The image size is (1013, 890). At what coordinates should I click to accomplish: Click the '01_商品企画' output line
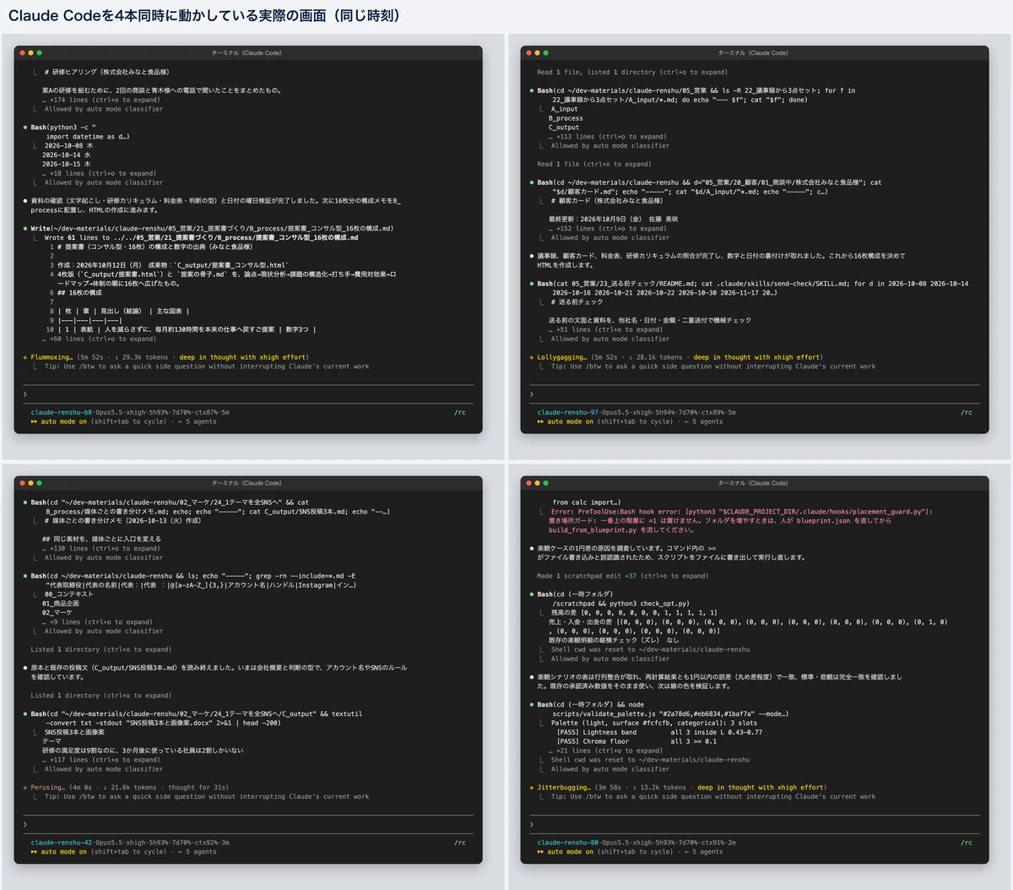62,604
